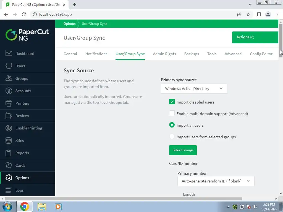Click the Logs lines icon
The image size is (283, 212).
tap(9, 190)
